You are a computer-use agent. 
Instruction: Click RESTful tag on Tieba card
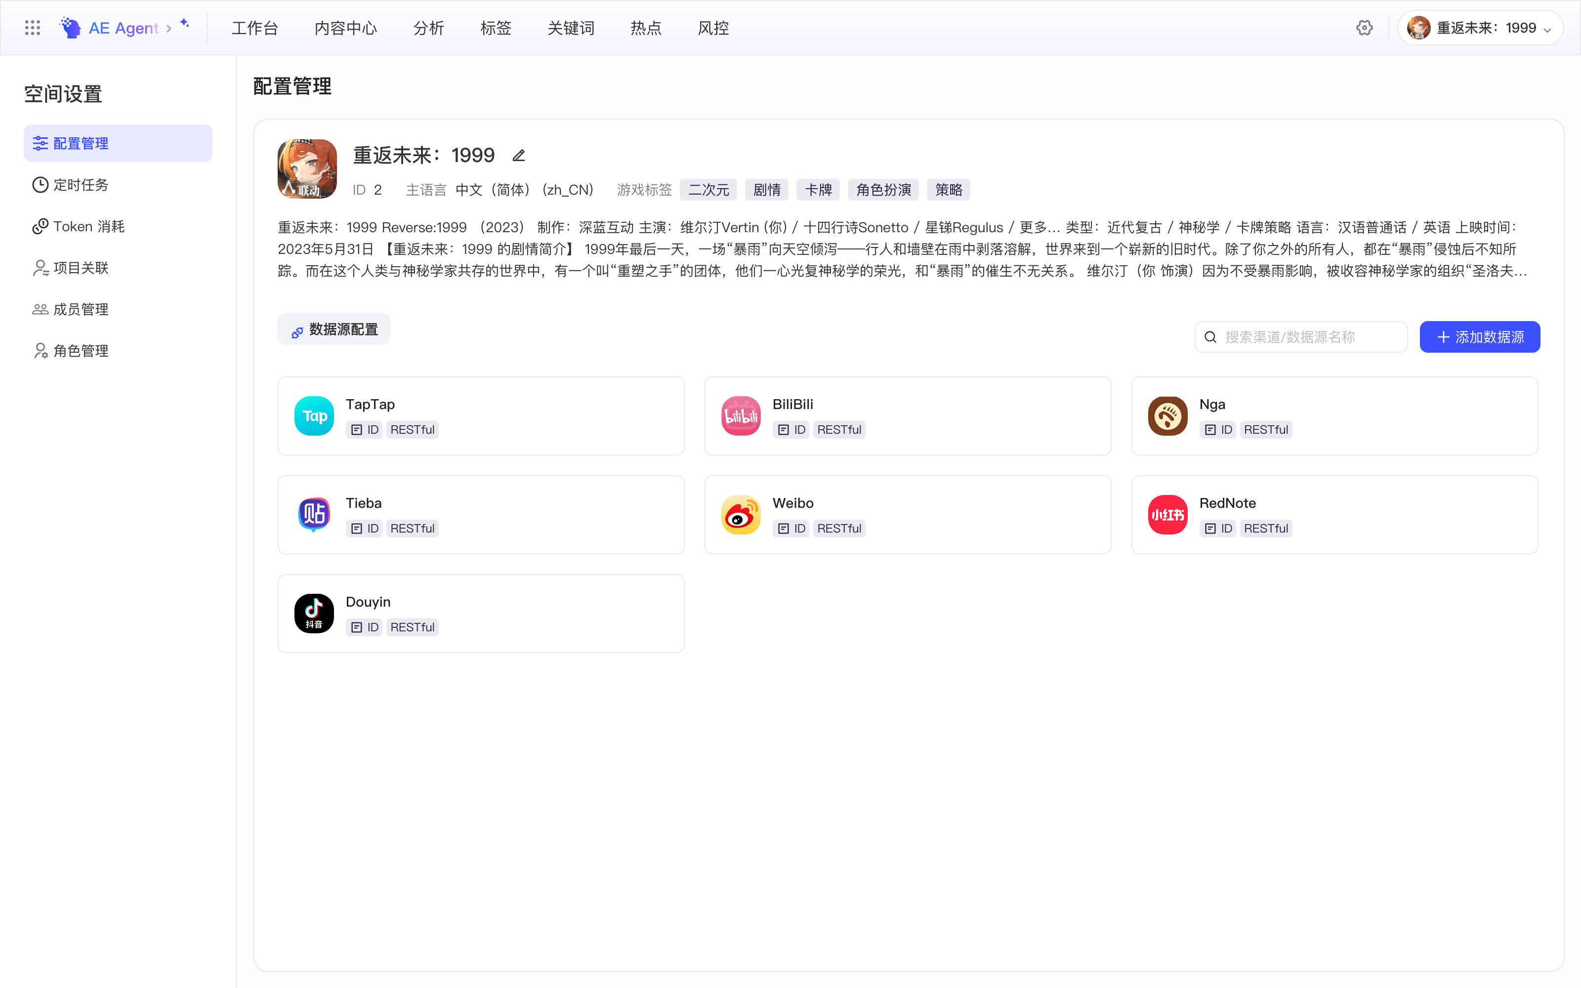(412, 528)
